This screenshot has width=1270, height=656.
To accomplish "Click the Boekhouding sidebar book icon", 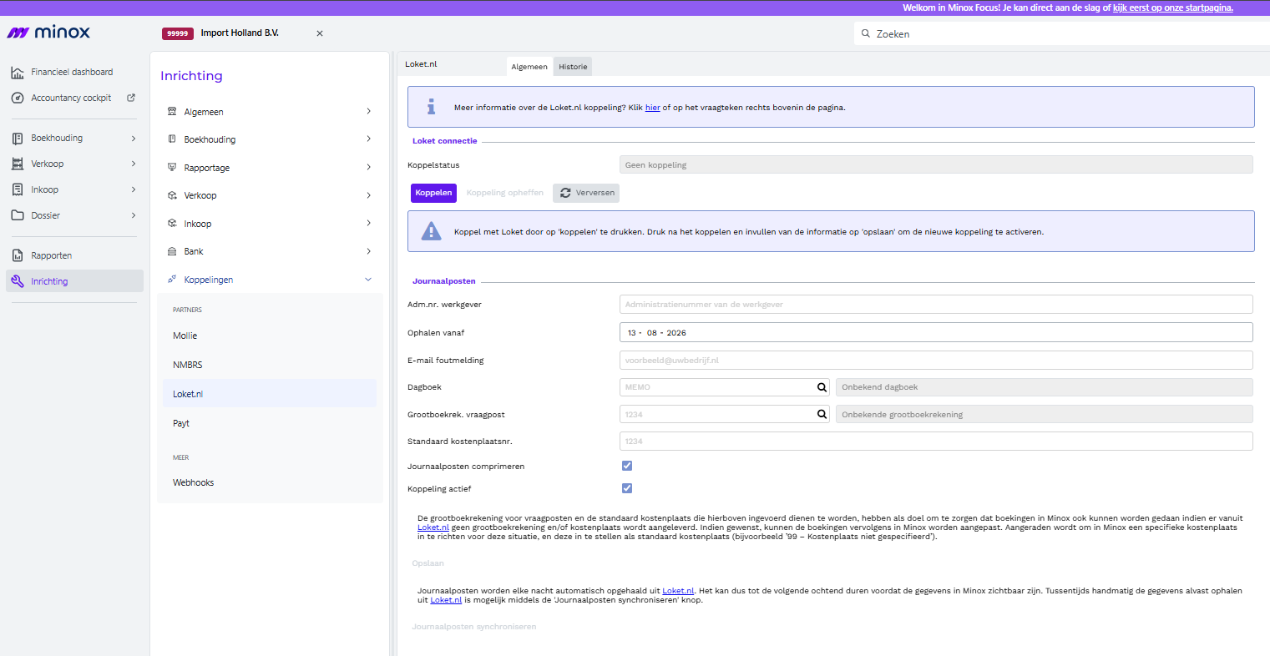I will 18,139.
